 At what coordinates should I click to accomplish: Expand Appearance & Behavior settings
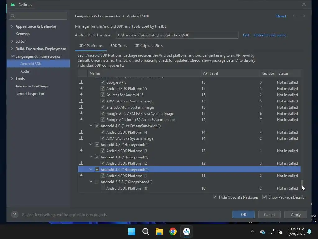click(x=12, y=26)
